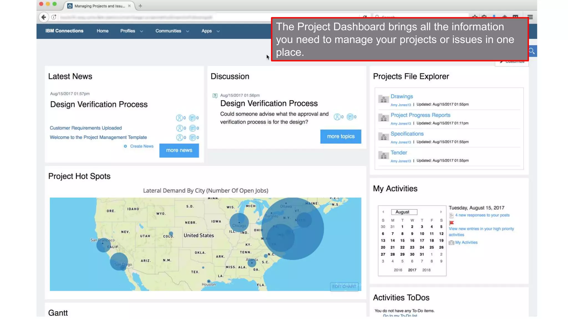Click the browser back arrow button
568x319 pixels.
(44, 17)
